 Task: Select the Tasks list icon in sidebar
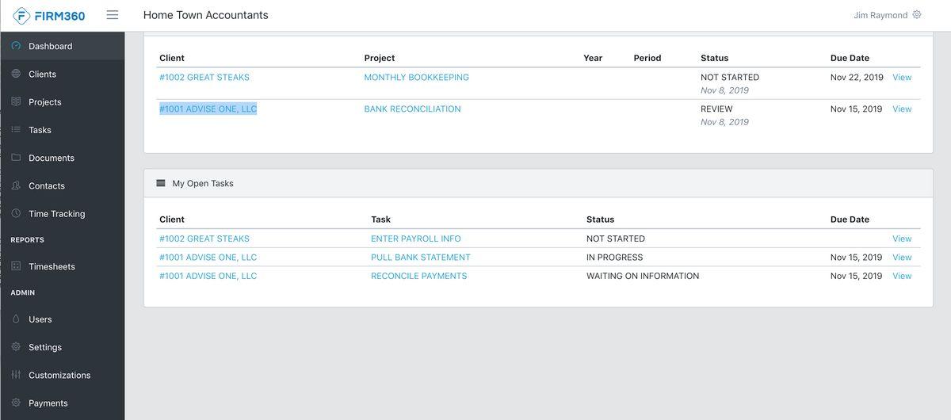[x=16, y=130]
